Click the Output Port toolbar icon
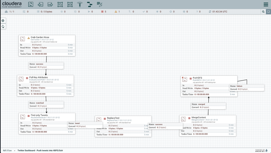 50,4
